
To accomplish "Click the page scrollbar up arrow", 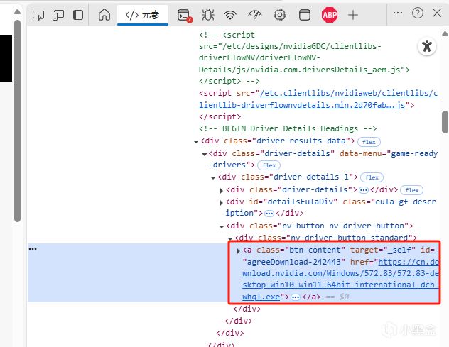I will point(17,12).
